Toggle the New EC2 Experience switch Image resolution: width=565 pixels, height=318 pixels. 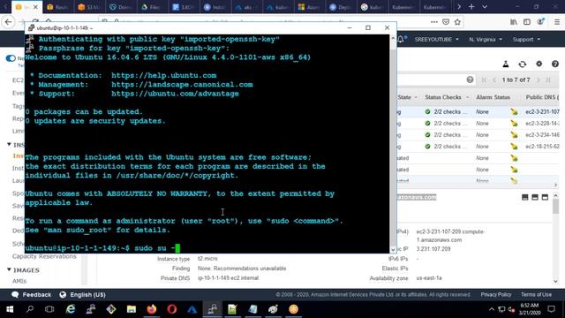pos(11,58)
